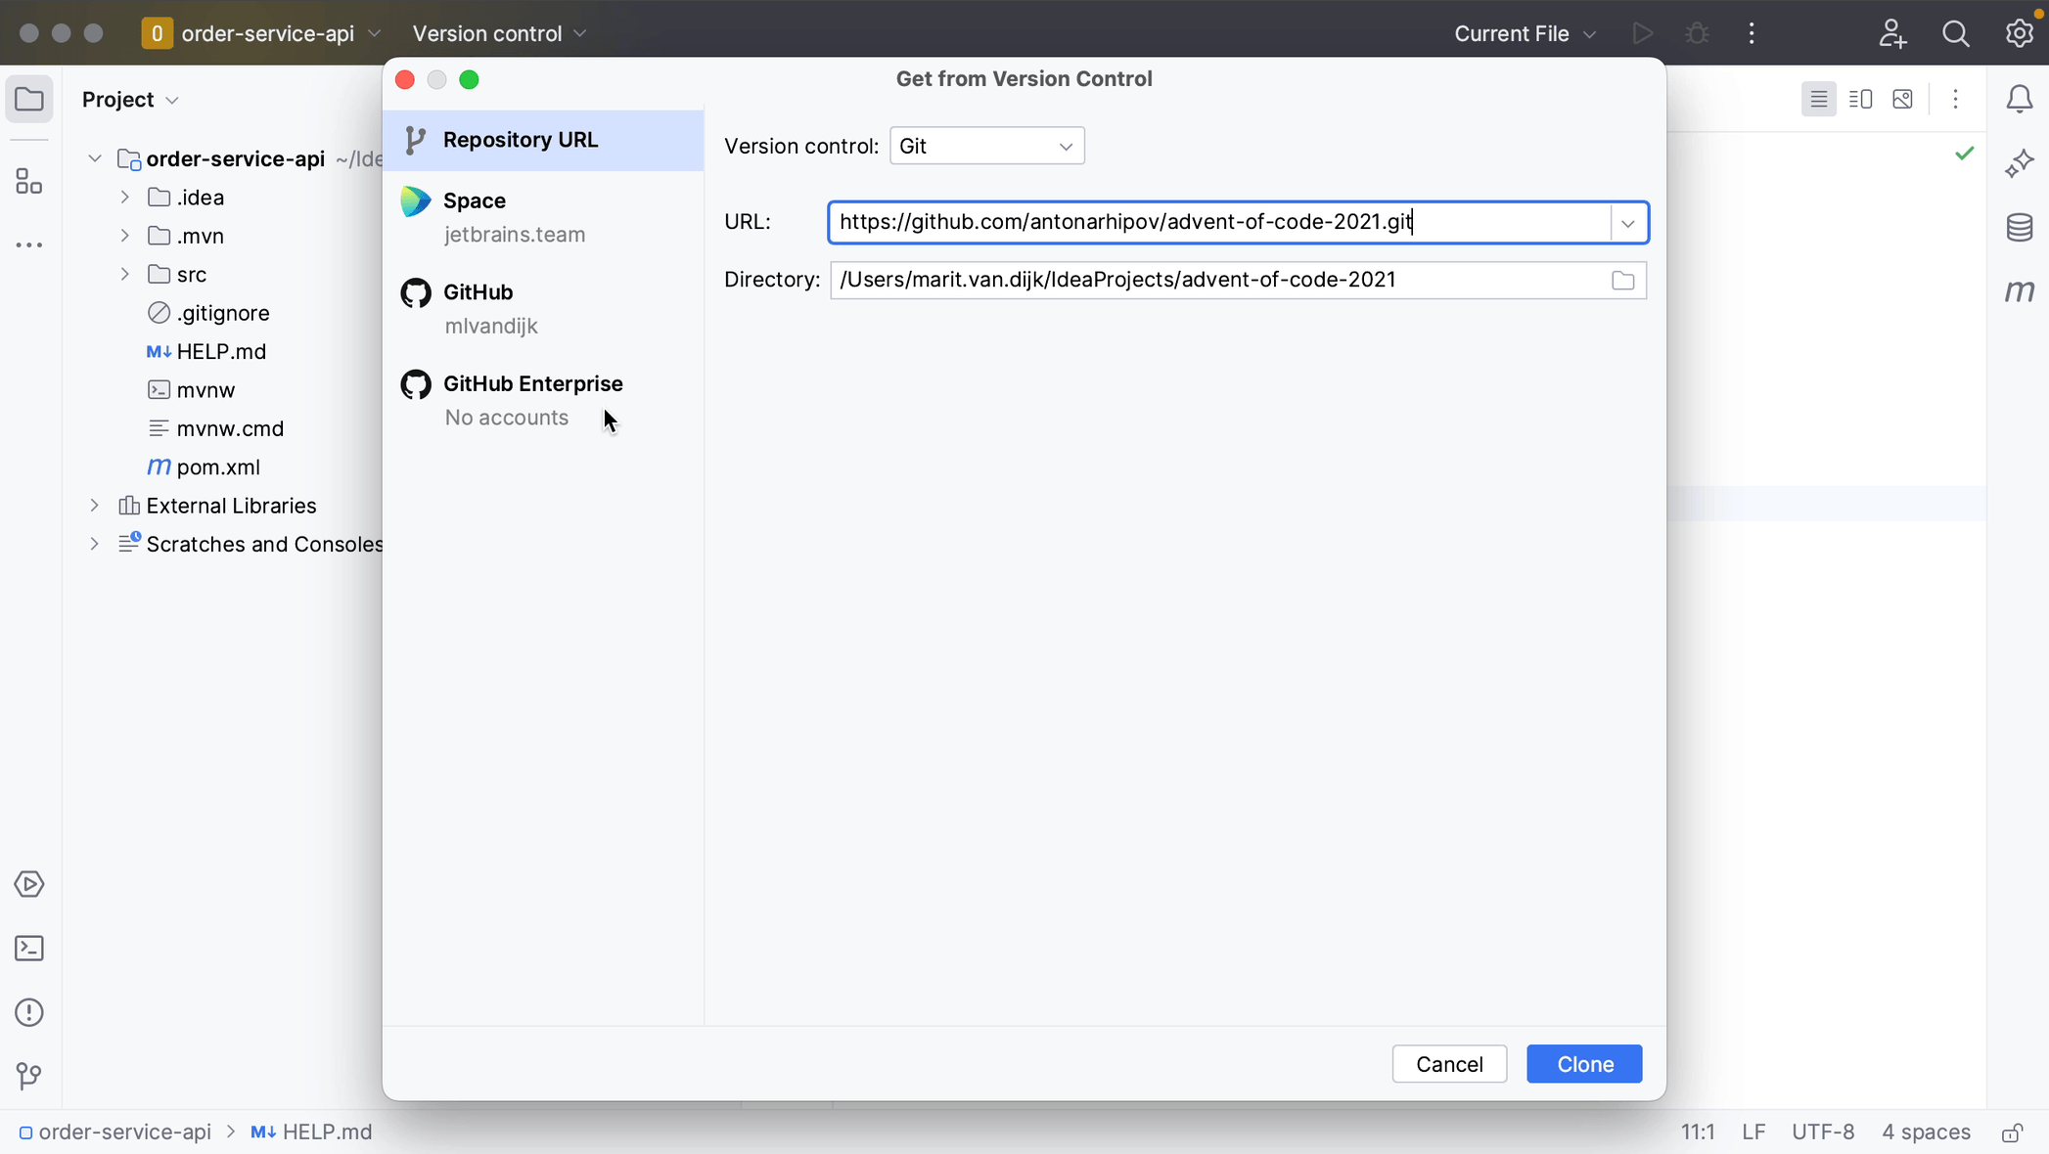The image size is (2049, 1154).
Task: Open Search Everywhere with the magnifier
Action: (x=1954, y=32)
